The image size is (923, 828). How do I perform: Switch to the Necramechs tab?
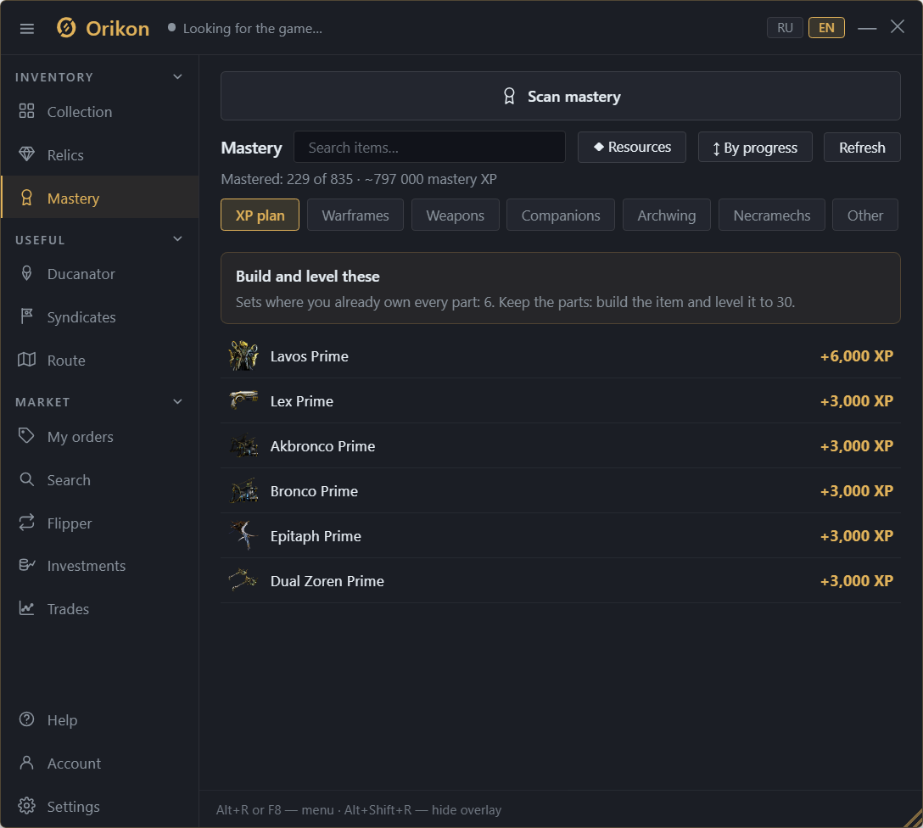pos(771,215)
